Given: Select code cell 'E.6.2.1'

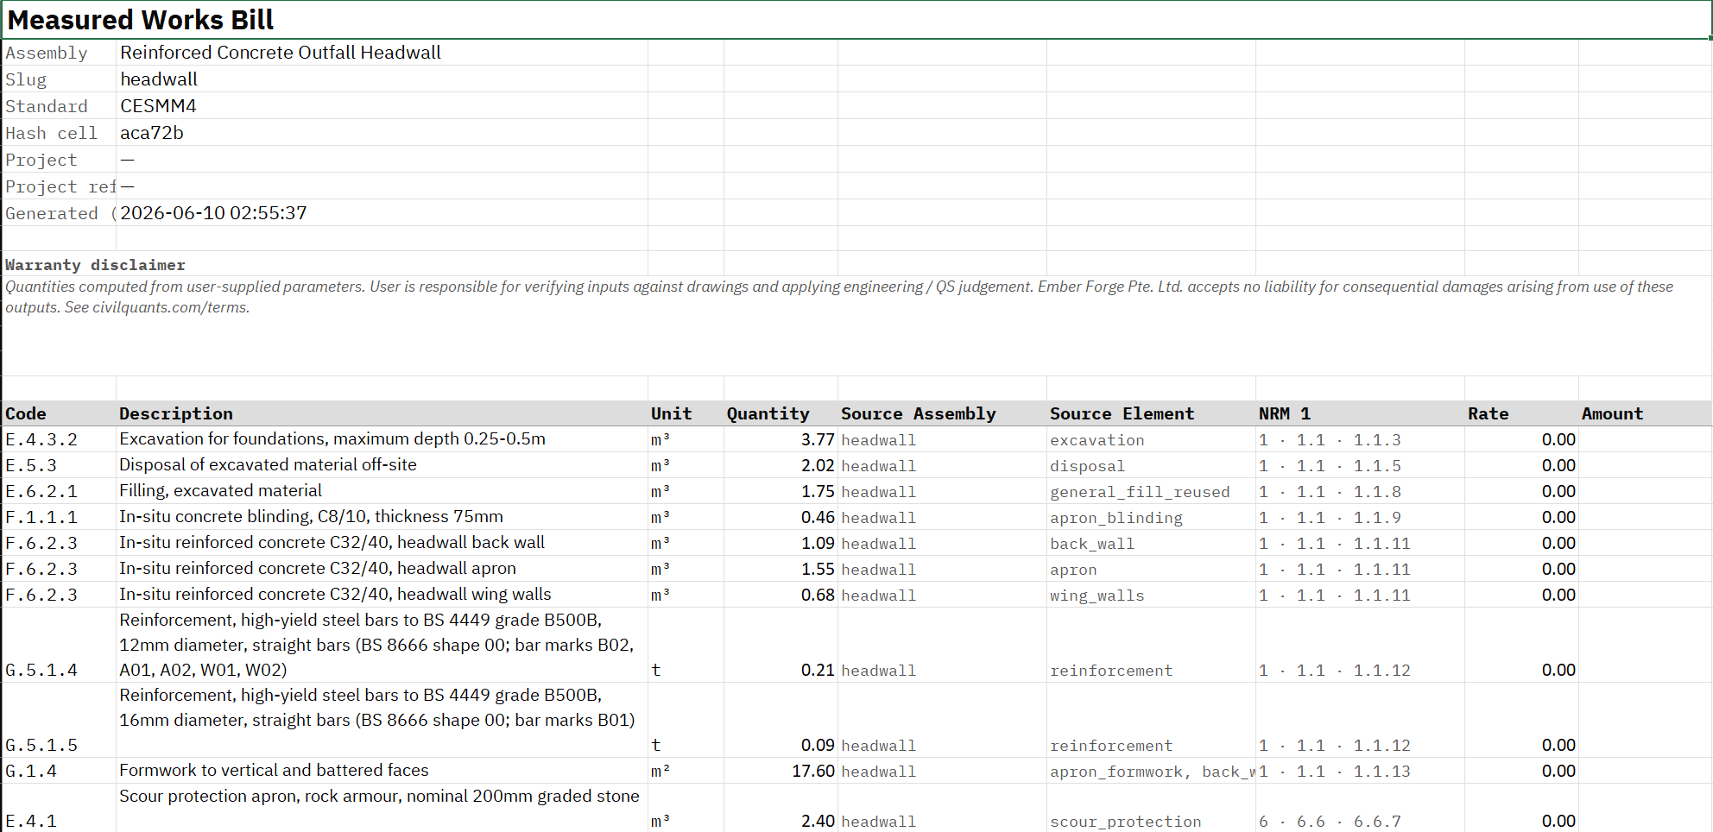Looking at the screenshot, I should point(60,491).
